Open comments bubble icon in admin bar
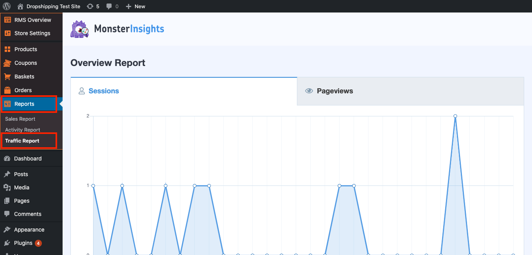The height and width of the screenshot is (255, 532). point(109,7)
